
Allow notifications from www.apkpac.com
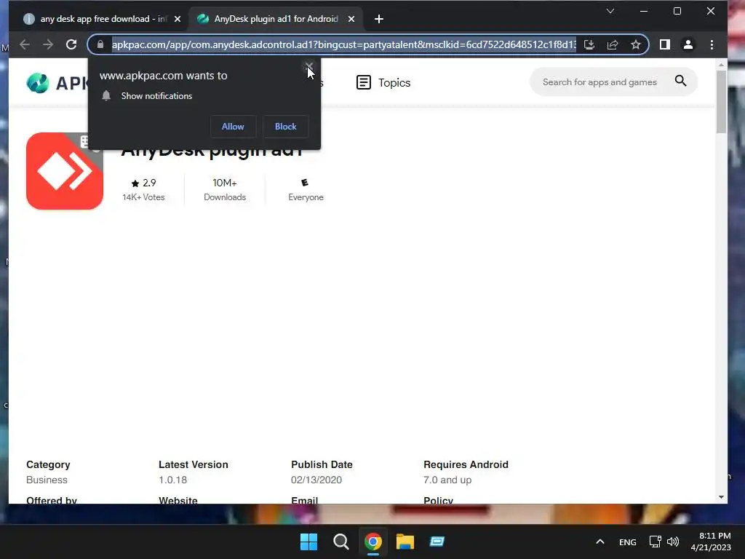233,127
